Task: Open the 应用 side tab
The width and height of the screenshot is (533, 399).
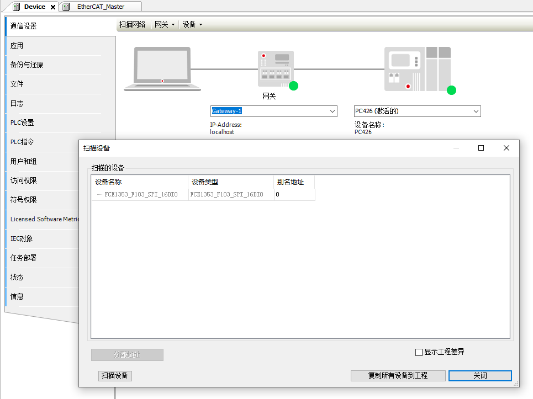Action: [61, 45]
